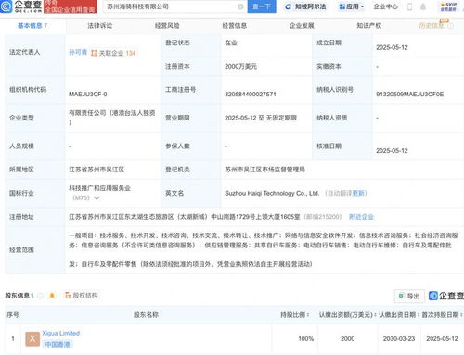Image resolution: width=464 pixels, height=355 pixels.
Task: Switch to the 知识产权 tab
Action: (369, 26)
